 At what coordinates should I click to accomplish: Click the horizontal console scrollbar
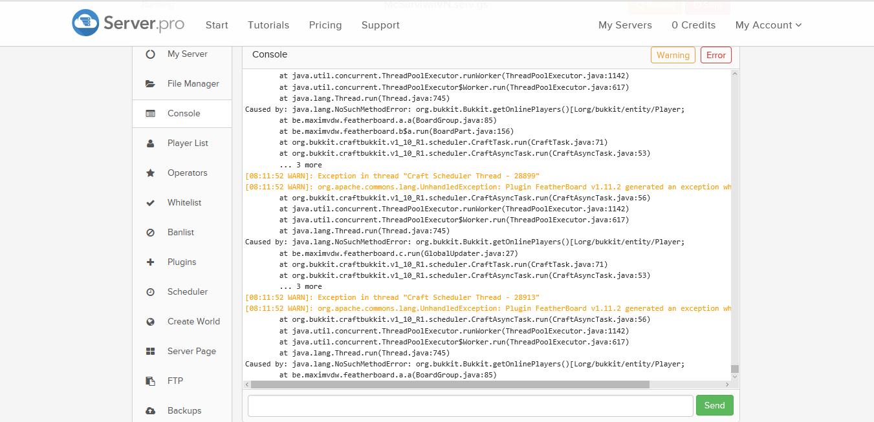[x=450, y=385]
